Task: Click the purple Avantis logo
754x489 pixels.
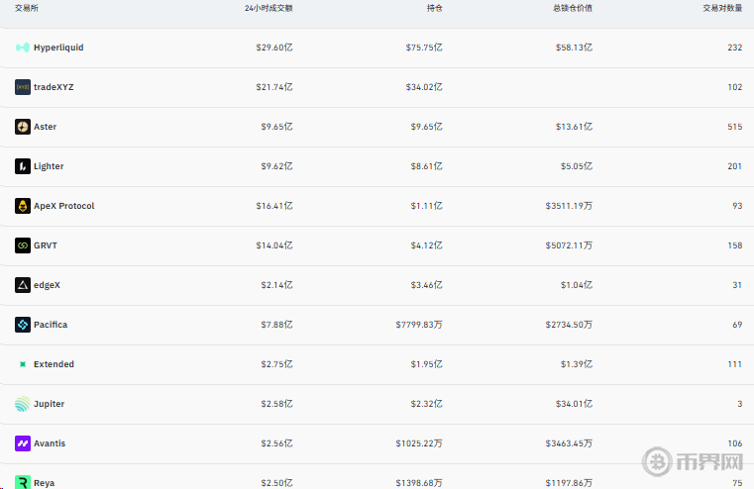Action: (23, 443)
